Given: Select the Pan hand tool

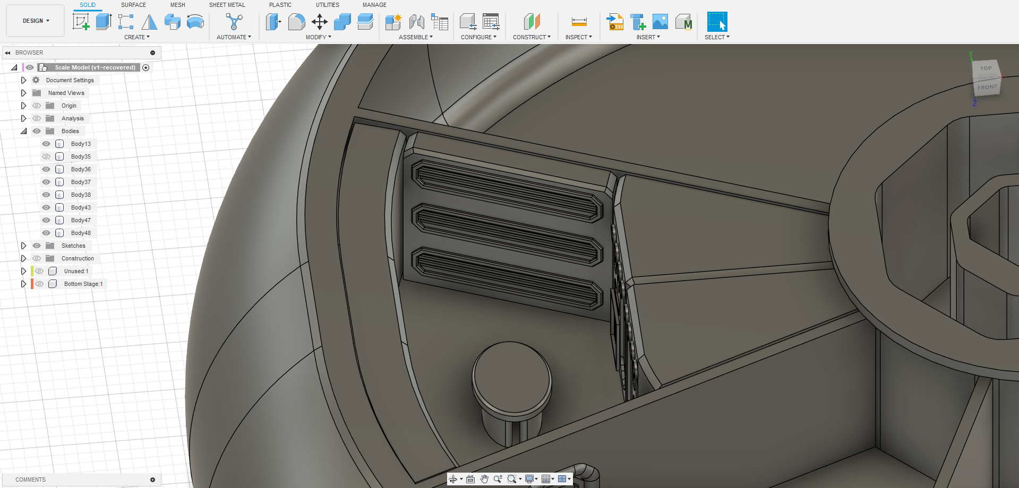Looking at the screenshot, I should [x=484, y=479].
